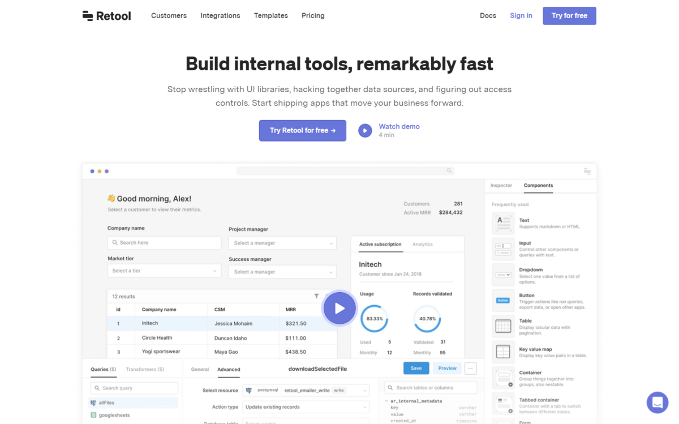Select the Analytics tab

pyautogui.click(x=423, y=245)
